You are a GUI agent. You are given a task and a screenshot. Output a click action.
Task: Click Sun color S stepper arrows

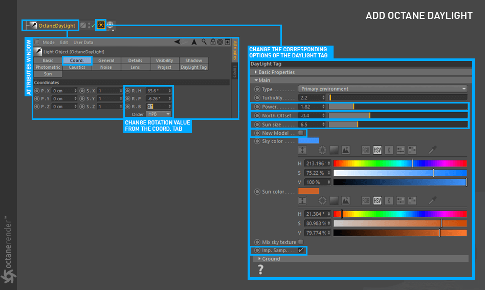point(329,223)
